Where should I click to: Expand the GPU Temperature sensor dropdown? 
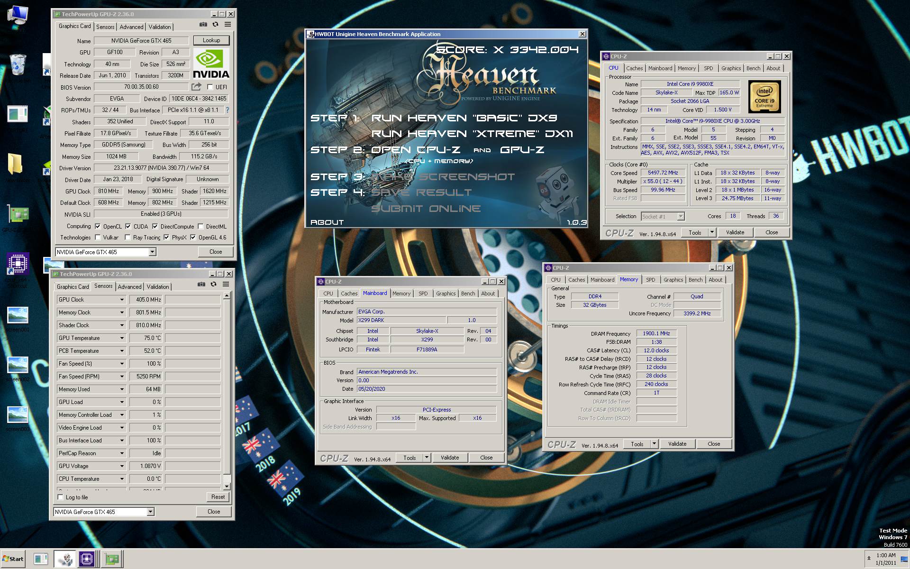pyautogui.click(x=122, y=338)
